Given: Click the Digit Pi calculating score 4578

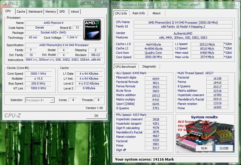Looking at the screenshot, I should coord(156,128).
